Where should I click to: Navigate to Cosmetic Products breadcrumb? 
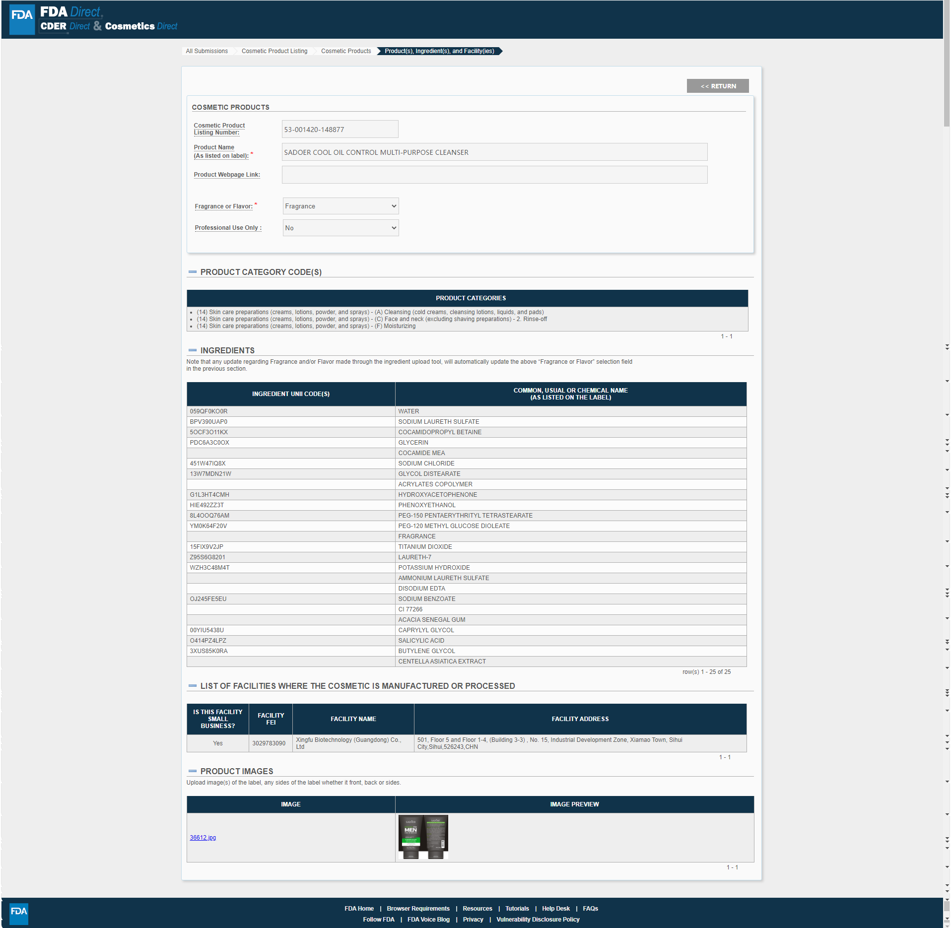[x=346, y=51]
